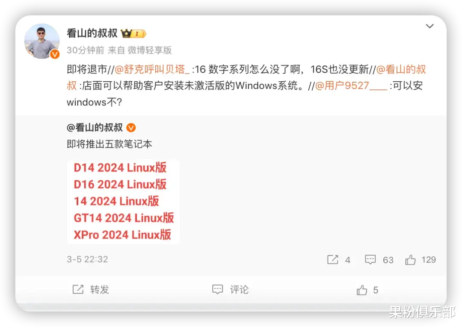
Task: Tap the 转发 repost icon
Action: [x=78, y=290]
